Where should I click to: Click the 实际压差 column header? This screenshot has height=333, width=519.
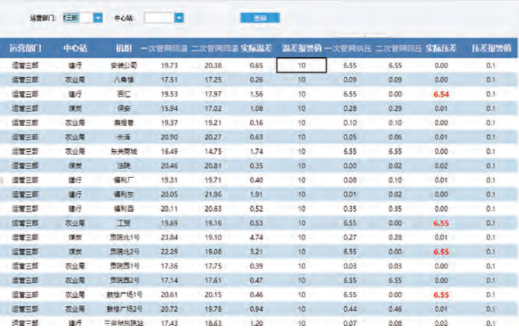point(441,48)
